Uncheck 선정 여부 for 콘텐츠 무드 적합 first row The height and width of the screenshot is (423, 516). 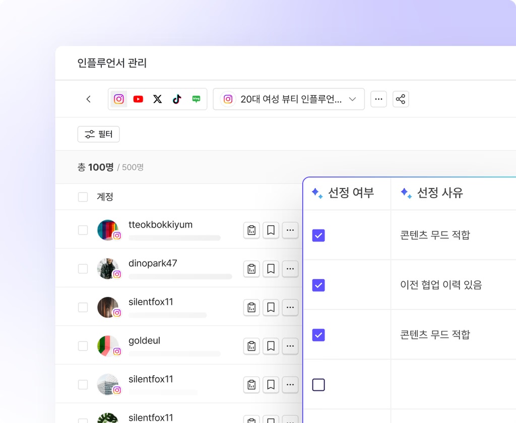click(x=318, y=235)
